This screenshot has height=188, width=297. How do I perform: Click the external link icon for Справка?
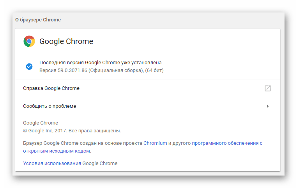[268, 88]
